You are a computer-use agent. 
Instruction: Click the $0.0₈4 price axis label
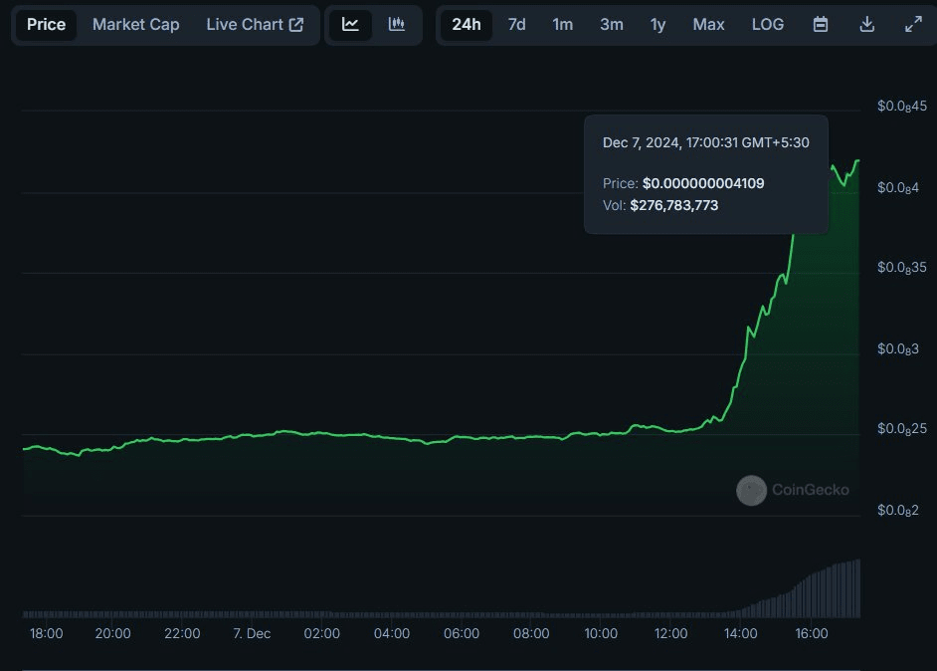[x=897, y=188]
